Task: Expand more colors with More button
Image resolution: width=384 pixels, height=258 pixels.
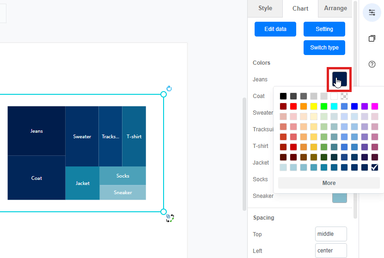Action: coord(329,183)
